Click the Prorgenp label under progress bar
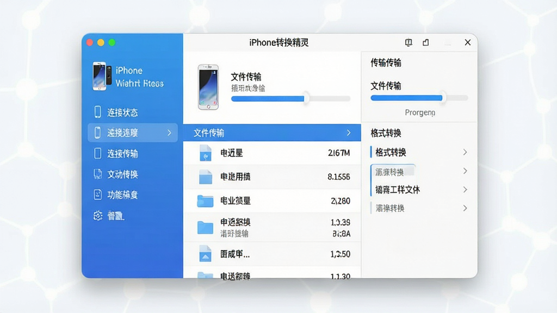The width and height of the screenshot is (557, 313). 420,112
